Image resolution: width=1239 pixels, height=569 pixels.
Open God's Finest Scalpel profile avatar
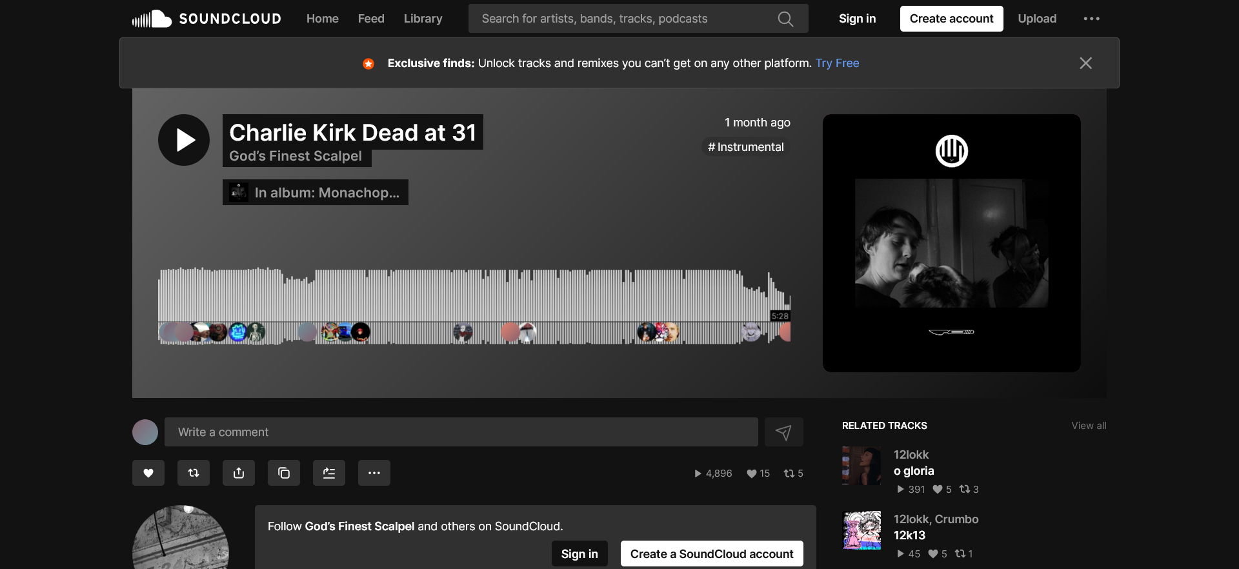point(181,537)
